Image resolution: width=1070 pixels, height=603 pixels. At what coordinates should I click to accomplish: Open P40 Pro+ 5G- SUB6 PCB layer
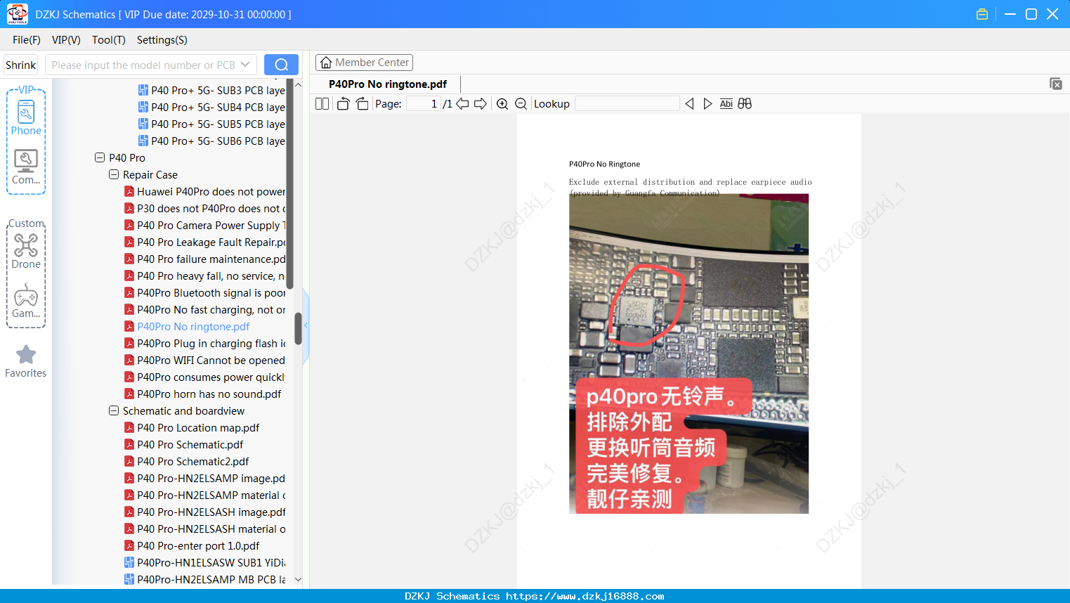click(218, 141)
